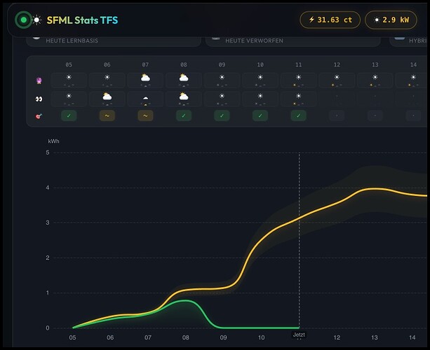Screen dimensions: 430x350
Task: Open the 31.63 ct electricity price badge
Action: (x=330, y=20)
